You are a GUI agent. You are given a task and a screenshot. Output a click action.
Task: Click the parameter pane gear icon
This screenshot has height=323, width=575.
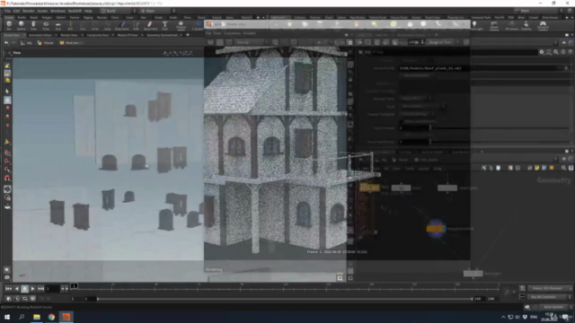542,52
